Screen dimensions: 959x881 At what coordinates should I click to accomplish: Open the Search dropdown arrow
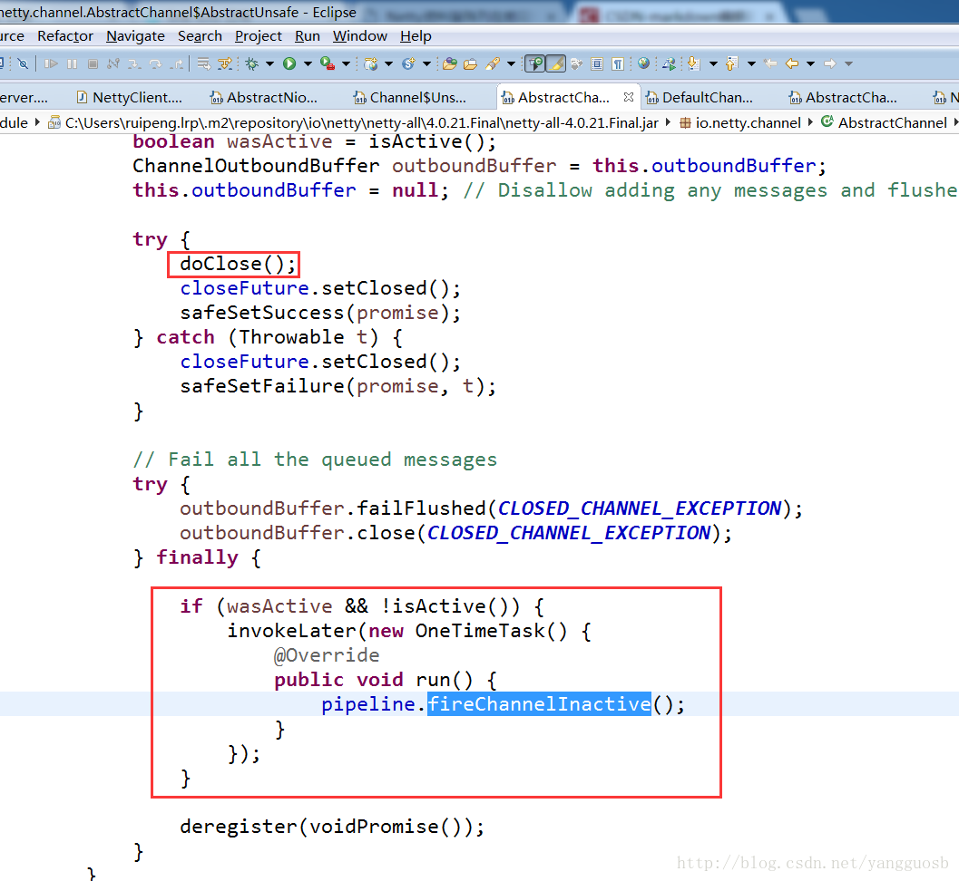512,63
